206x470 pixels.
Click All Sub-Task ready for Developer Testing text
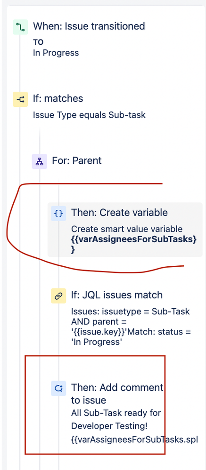coord(116,419)
